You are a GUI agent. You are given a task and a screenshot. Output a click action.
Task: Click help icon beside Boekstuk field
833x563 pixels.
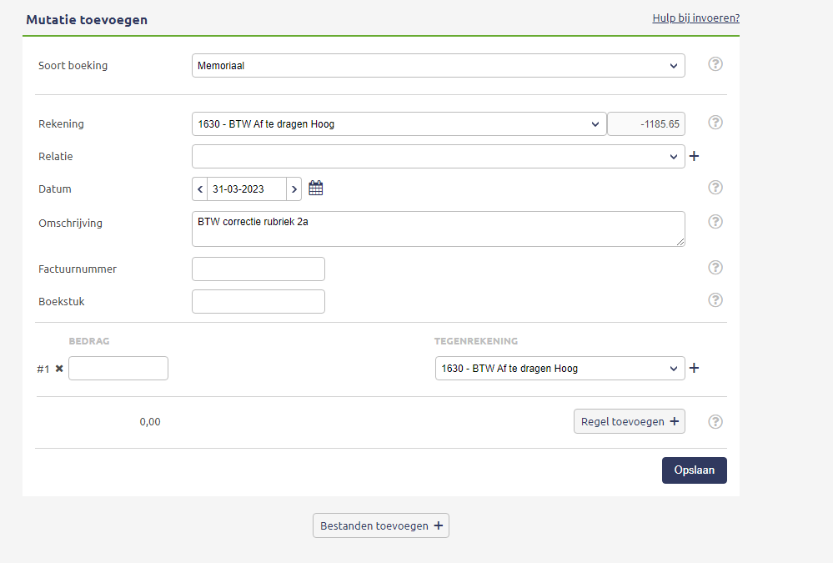(x=715, y=300)
